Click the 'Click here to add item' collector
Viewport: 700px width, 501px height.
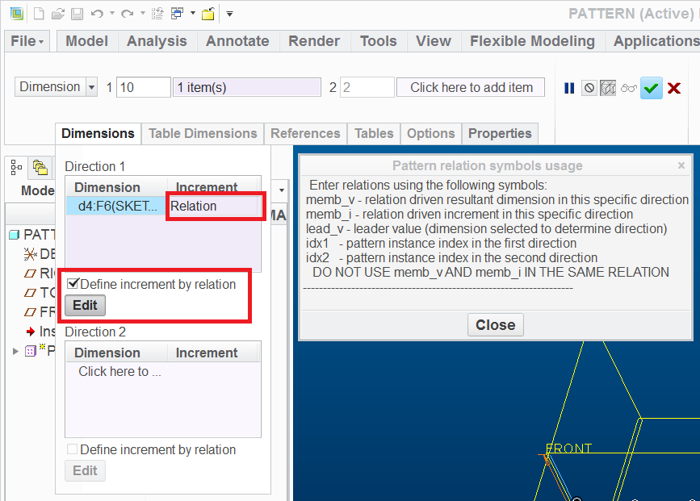click(471, 87)
